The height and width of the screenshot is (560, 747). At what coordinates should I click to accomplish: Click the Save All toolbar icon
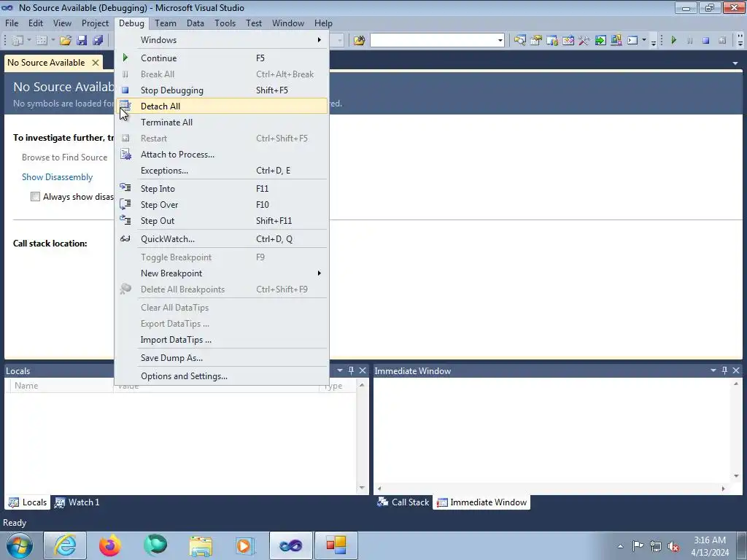(98, 41)
